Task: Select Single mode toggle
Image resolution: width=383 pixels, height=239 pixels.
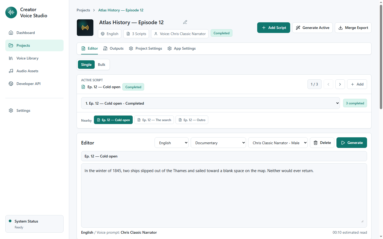Action: 86,65
